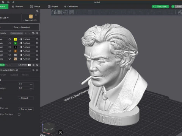Screen dimensions: 182x136
Task: Save the Standard @BBL A1 process preset
Action: click(33, 70)
